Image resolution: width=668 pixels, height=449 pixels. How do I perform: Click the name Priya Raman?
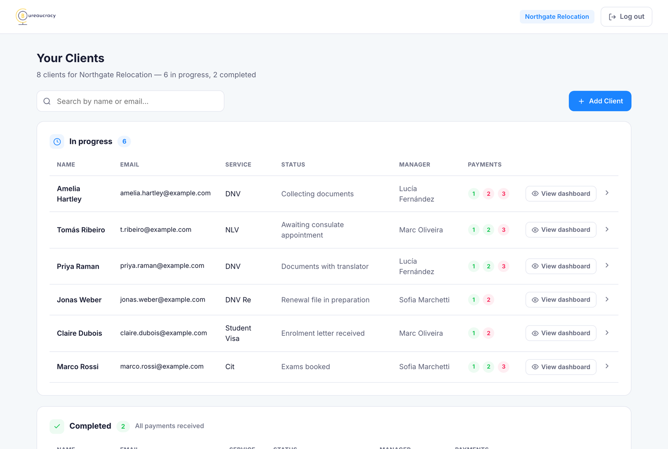pos(78,266)
